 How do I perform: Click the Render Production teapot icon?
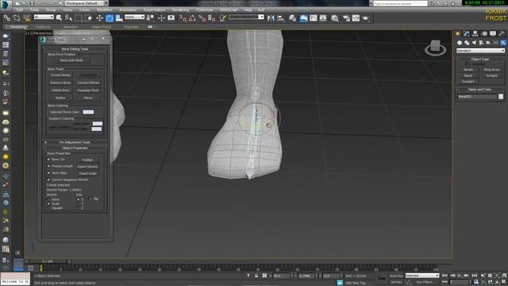click(365, 18)
